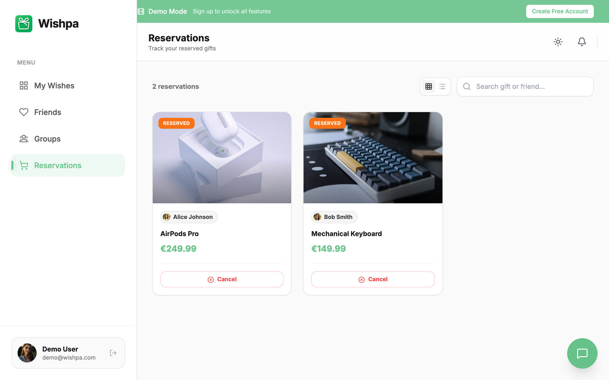This screenshot has height=380, width=609.
Task: Cancel the AirPods Pro reservation
Action: [222, 279]
